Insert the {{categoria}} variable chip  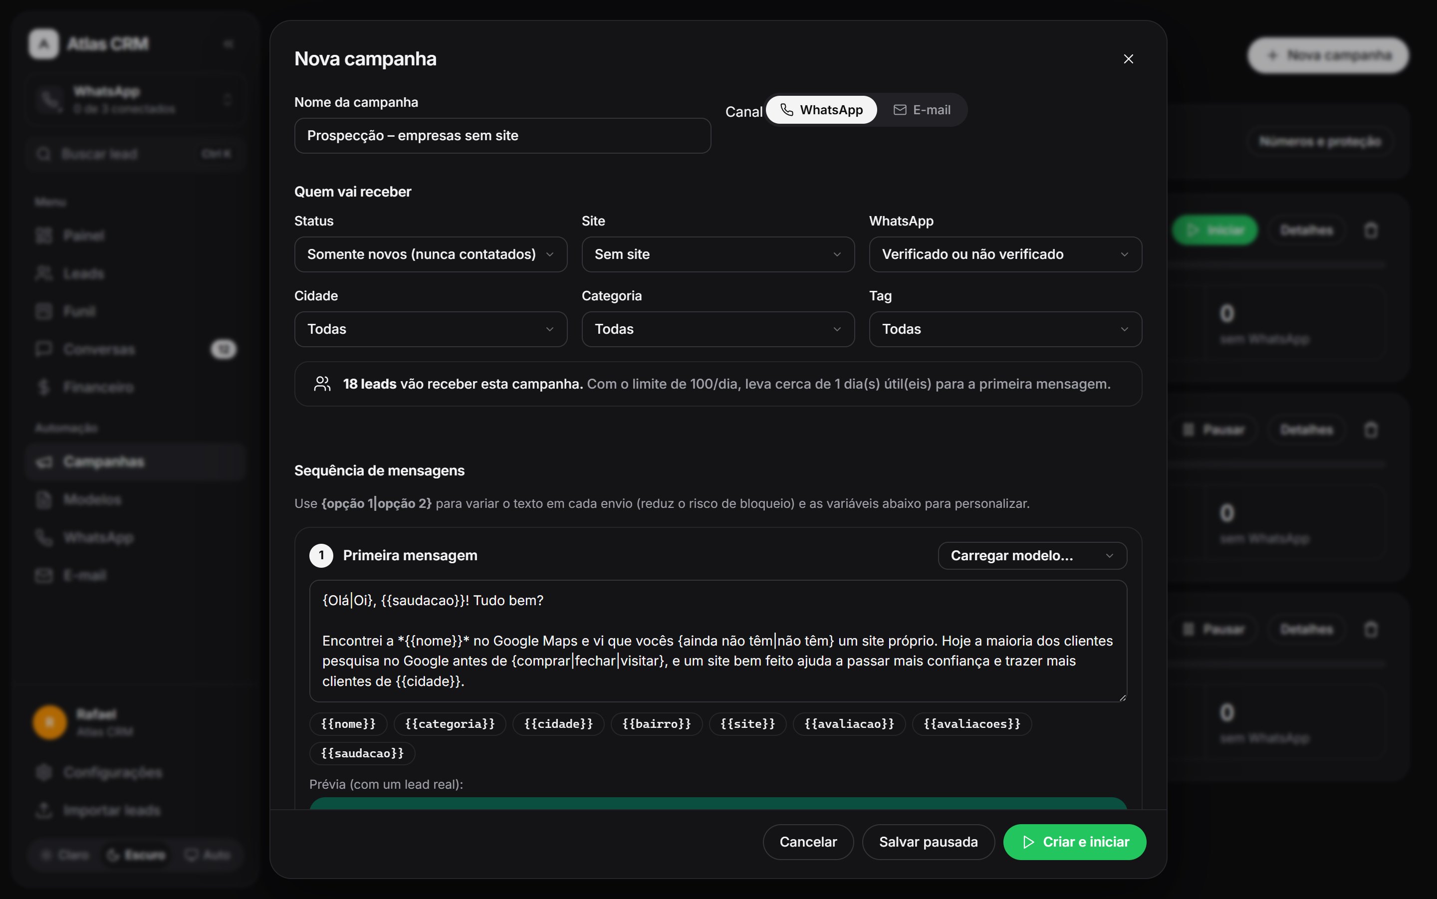click(450, 723)
